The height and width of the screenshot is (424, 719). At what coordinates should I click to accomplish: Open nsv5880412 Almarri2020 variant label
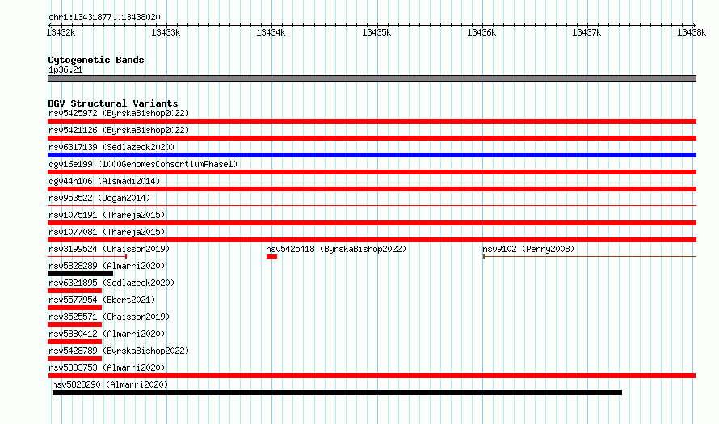(107, 334)
